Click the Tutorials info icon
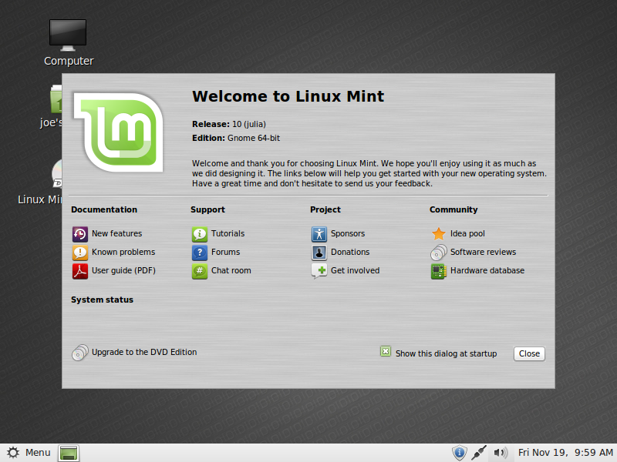The image size is (617, 462). [x=199, y=234]
